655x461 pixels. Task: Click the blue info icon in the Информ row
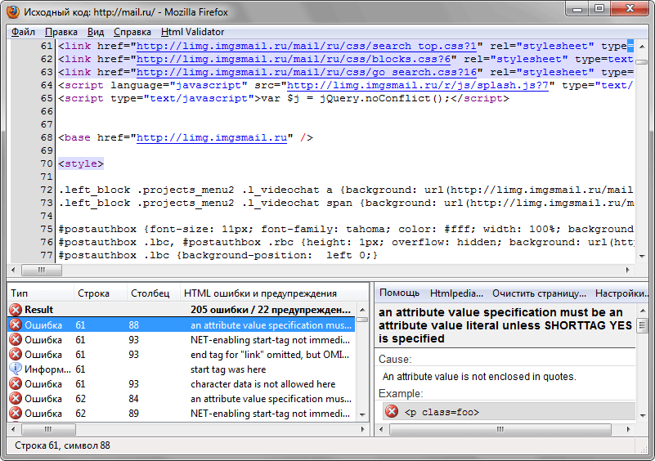tap(15, 369)
